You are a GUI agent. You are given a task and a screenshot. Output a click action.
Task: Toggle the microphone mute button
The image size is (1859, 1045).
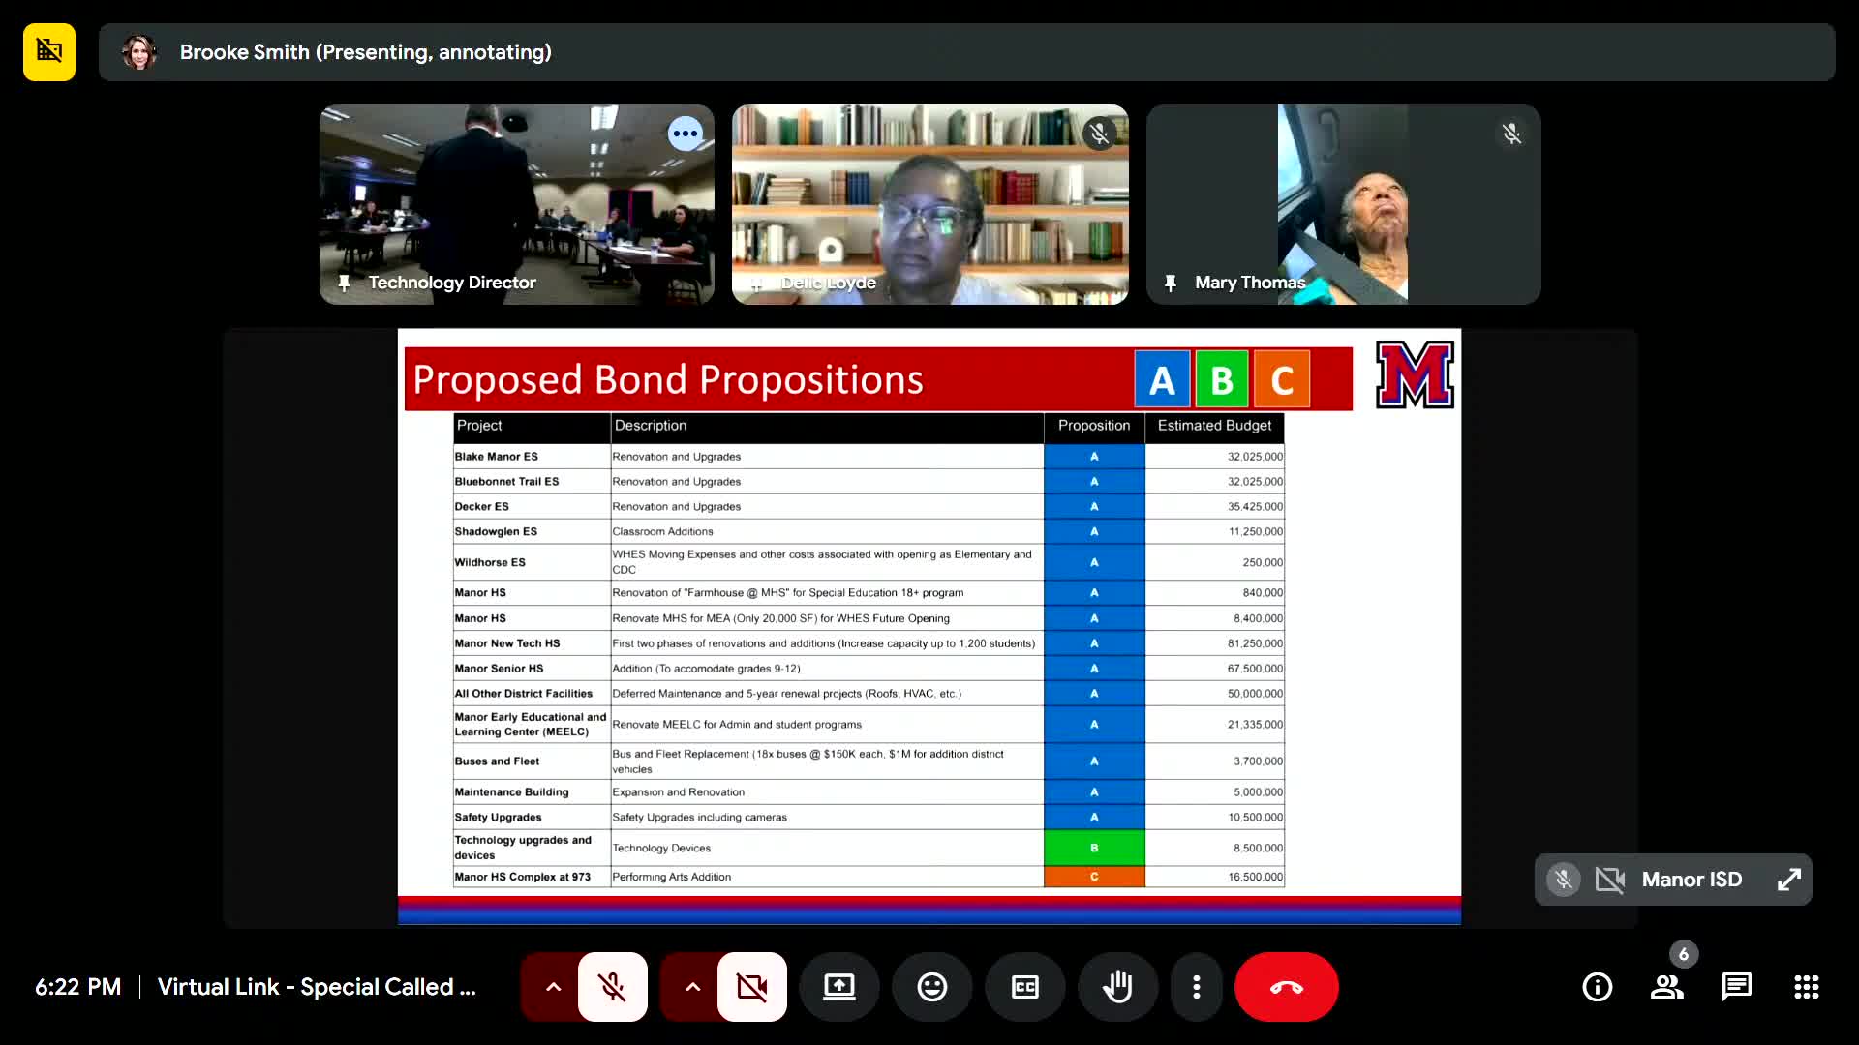[x=612, y=987]
